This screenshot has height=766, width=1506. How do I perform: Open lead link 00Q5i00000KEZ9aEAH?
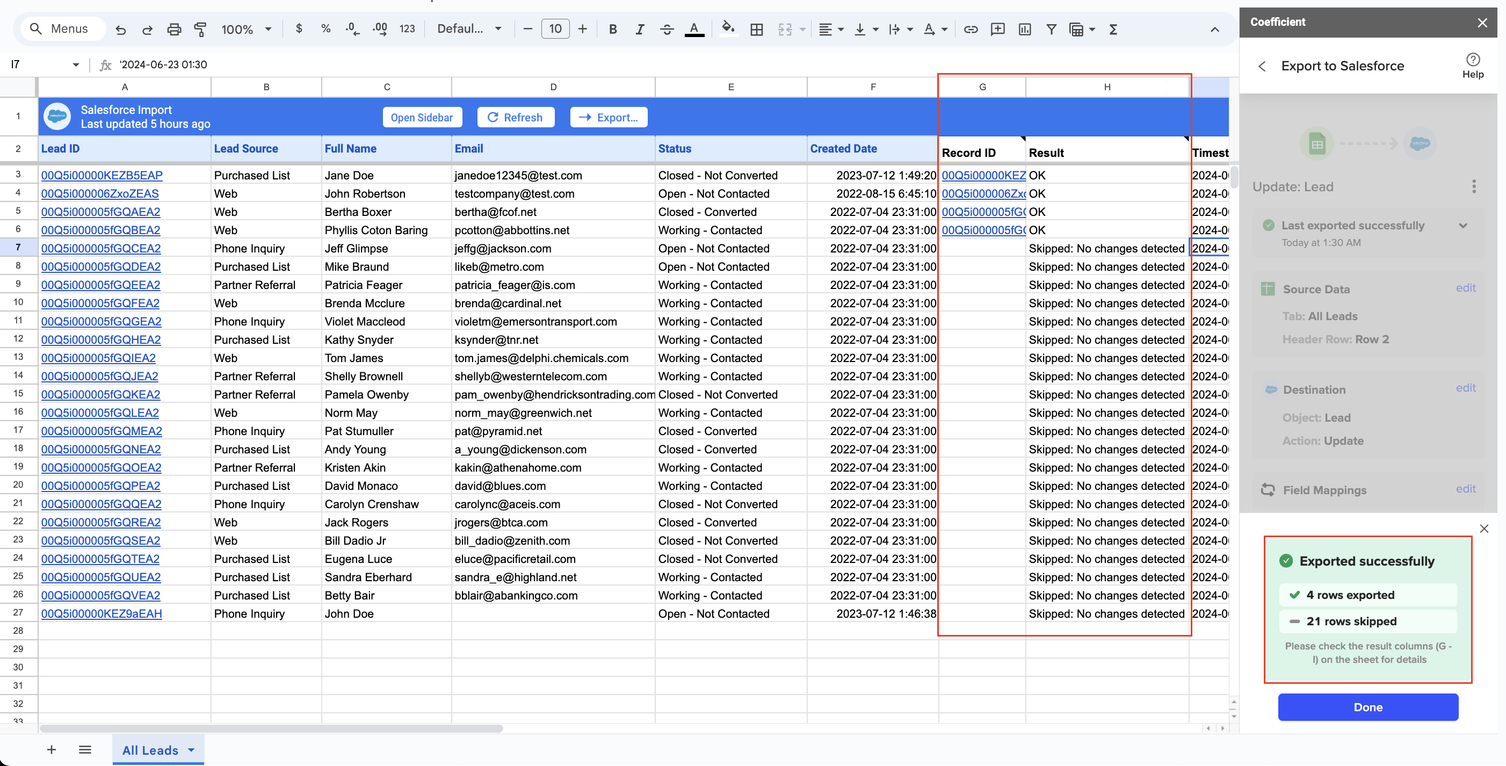coord(101,614)
